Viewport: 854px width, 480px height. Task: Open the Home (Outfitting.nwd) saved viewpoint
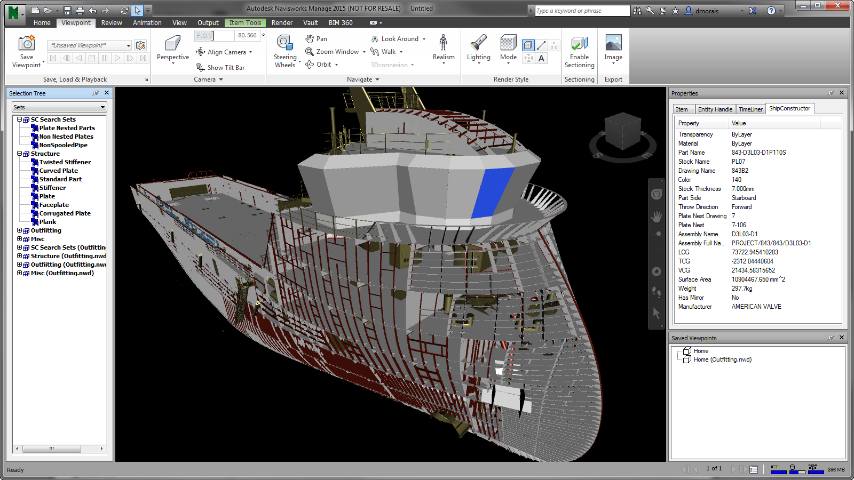722,359
